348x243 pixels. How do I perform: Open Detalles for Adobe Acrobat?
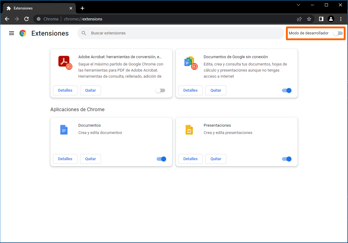(x=65, y=90)
